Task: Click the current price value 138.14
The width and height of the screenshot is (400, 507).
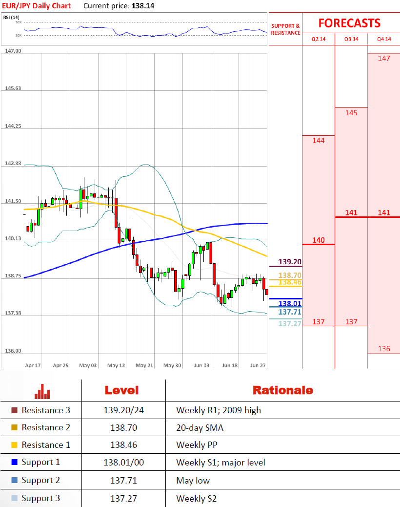Action: [143, 6]
